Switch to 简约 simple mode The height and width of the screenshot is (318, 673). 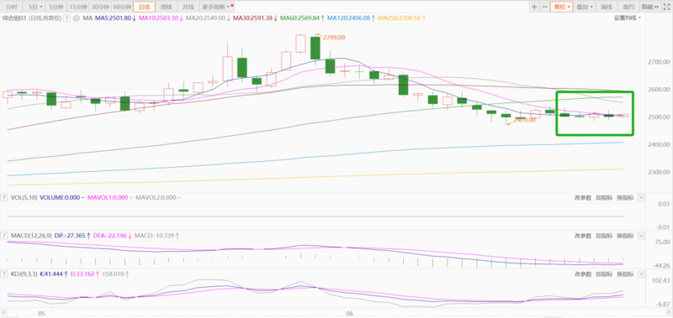click(x=628, y=7)
